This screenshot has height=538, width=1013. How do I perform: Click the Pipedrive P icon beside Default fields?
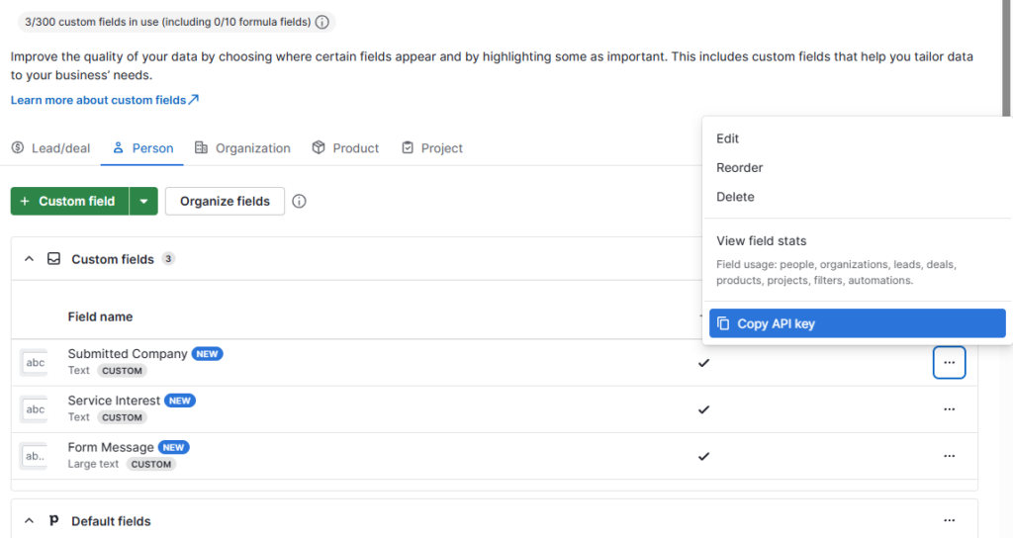click(53, 520)
